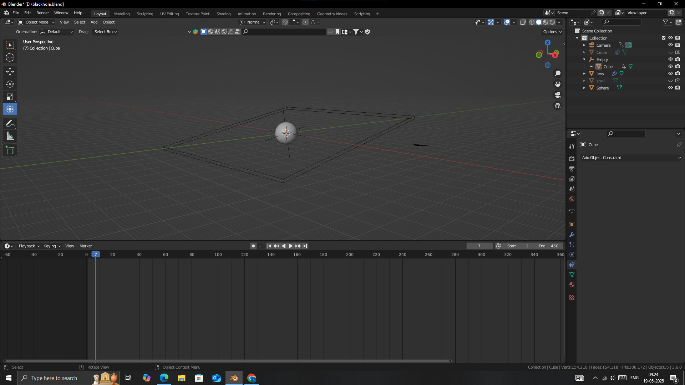685x385 pixels.
Task: Click the End frame field
Action: [x=548, y=246]
